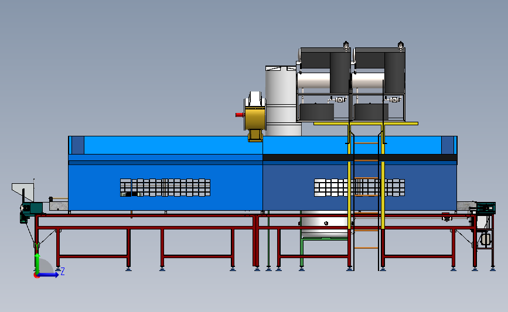Select the left ventilation grille on the bright blue housing
The width and height of the screenshot is (508, 312).
(x=165, y=188)
